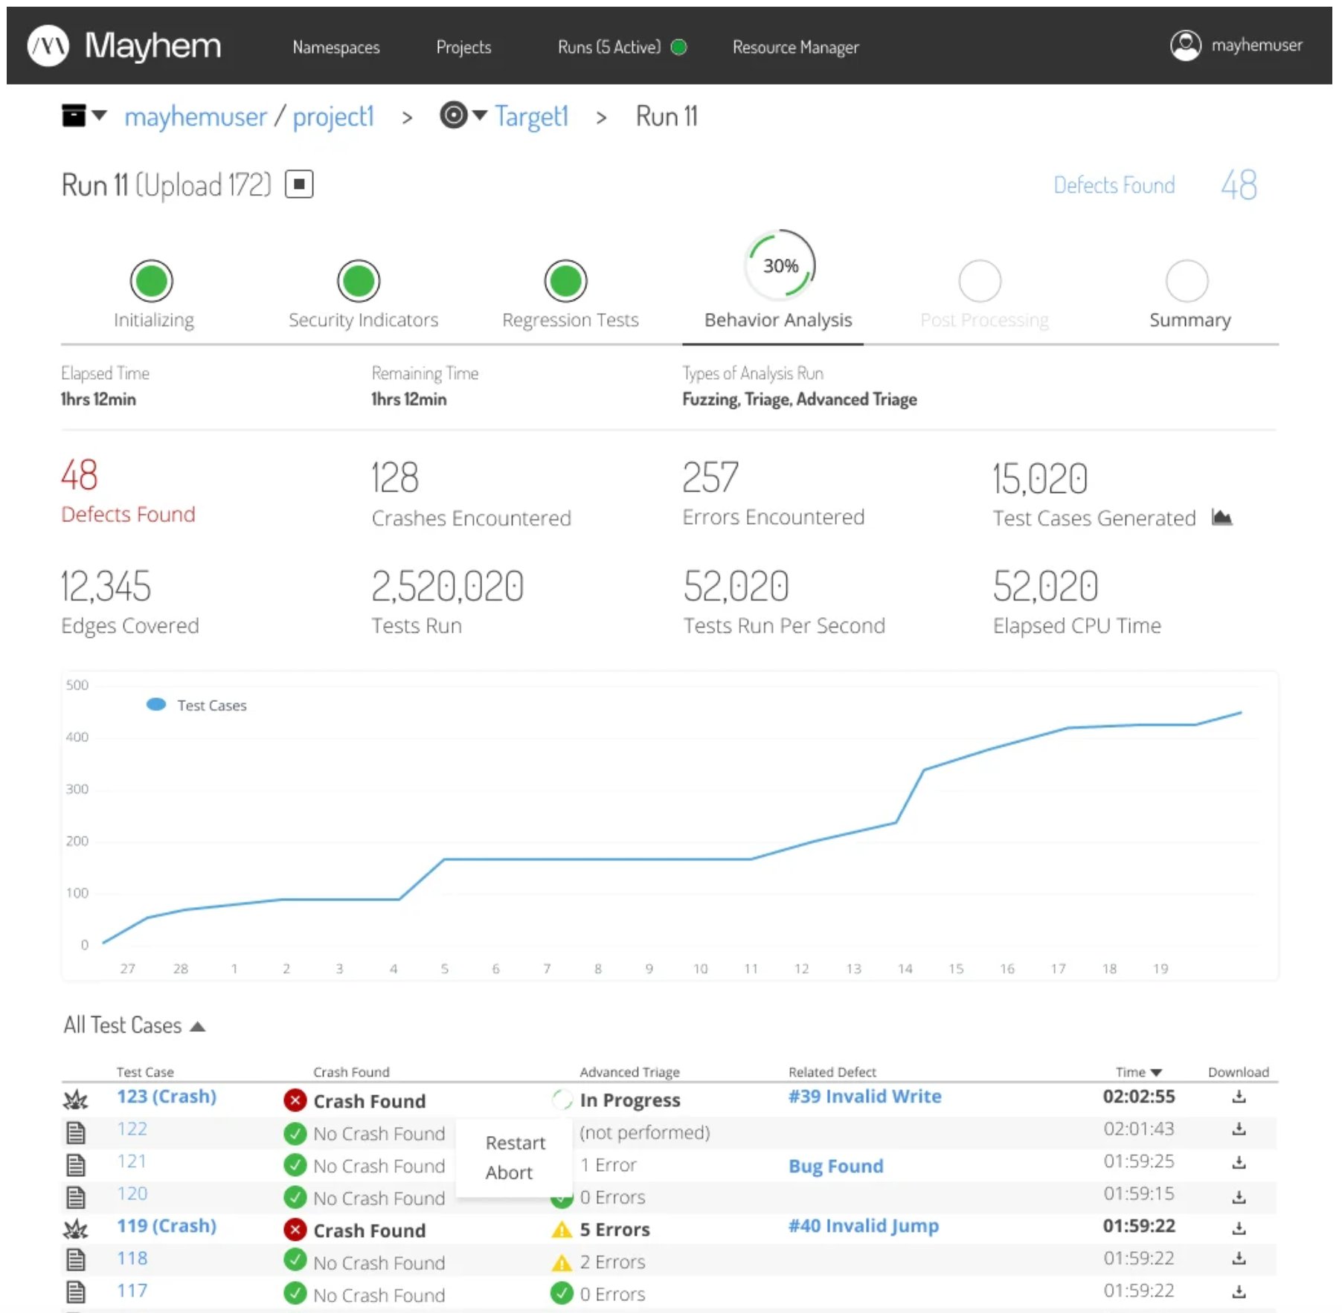Open the Projects navigation menu
This screenshot has height=1313, width=1342.
[x=463, y=46]
